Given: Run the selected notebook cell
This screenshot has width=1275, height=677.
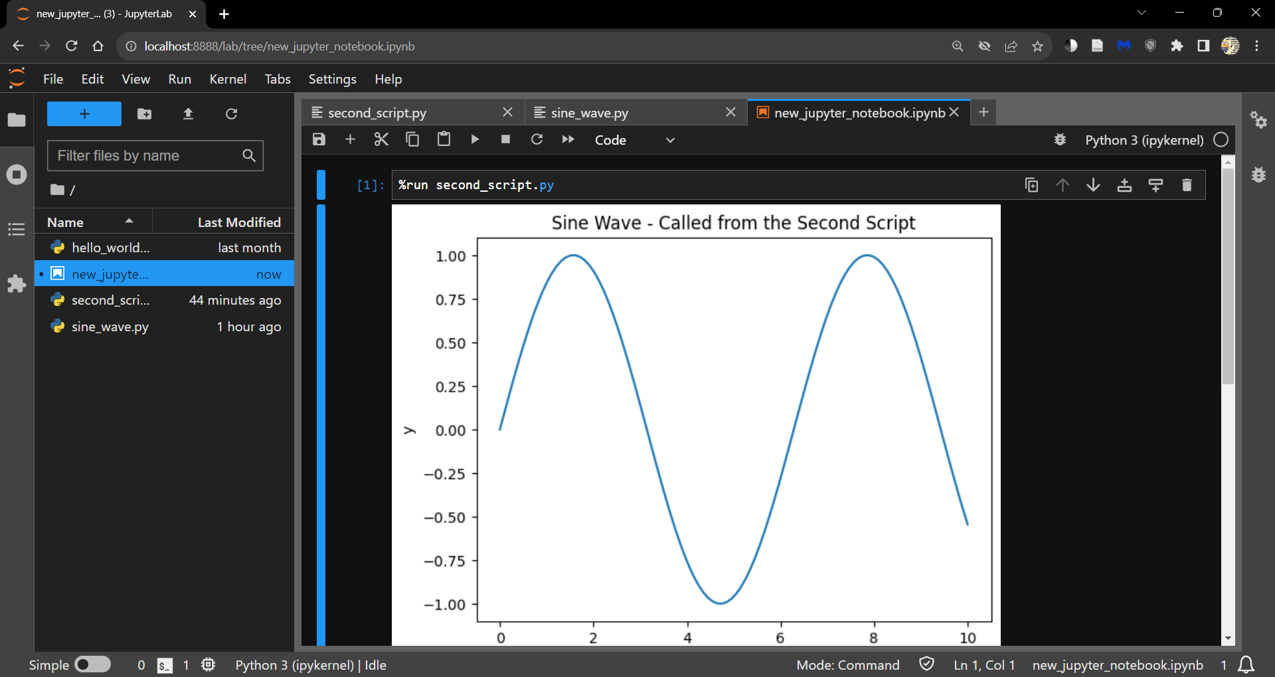Looking at the screenshot, I should (475, 139).
